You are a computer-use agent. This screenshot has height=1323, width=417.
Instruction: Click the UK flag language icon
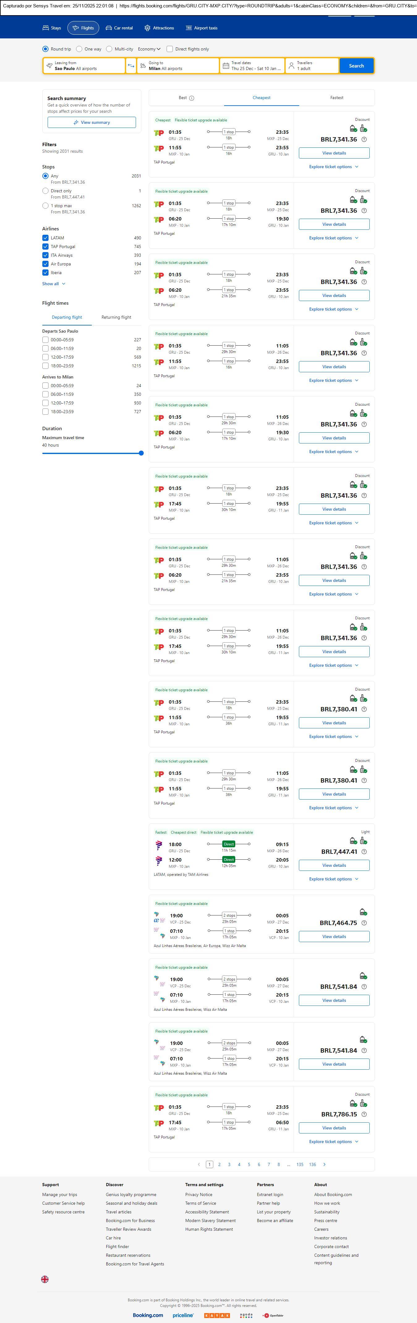coord(45,1279)
